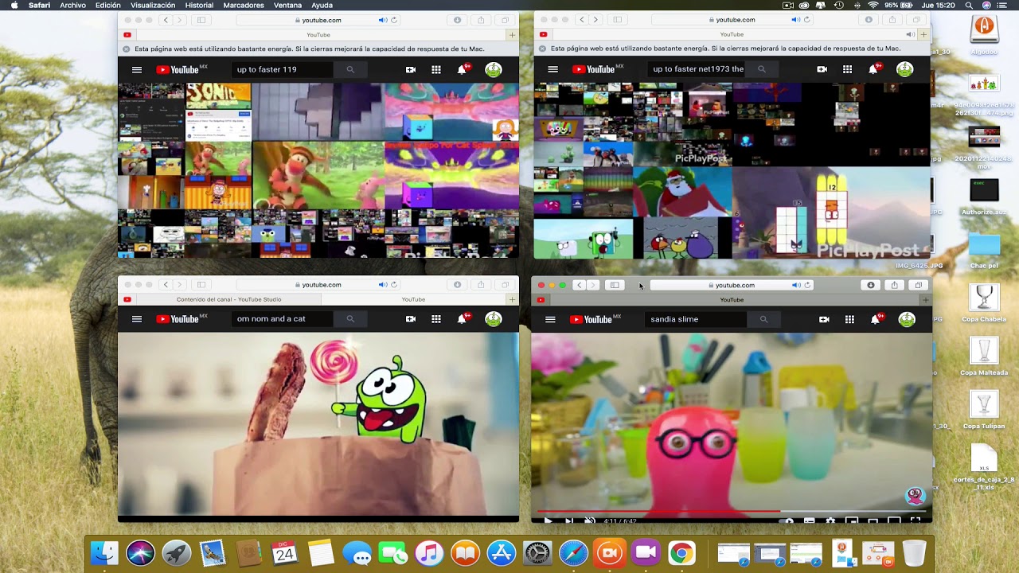
Task: Click channel watermark on slime video
Action: tap(915, 497)
